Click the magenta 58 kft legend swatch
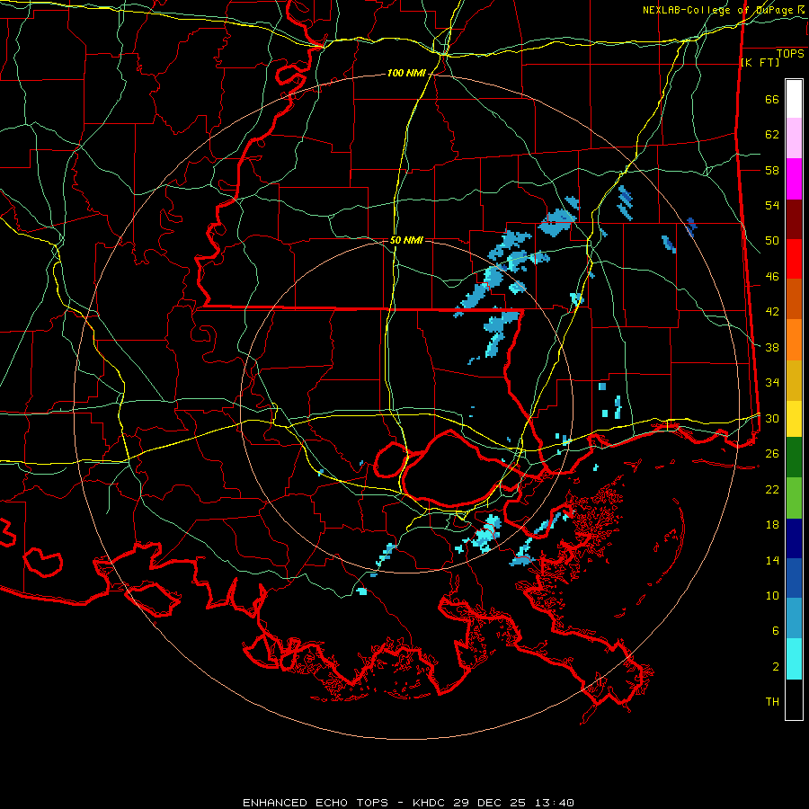The width and height of the screenshot is (809, 809). tap(794, 179)
